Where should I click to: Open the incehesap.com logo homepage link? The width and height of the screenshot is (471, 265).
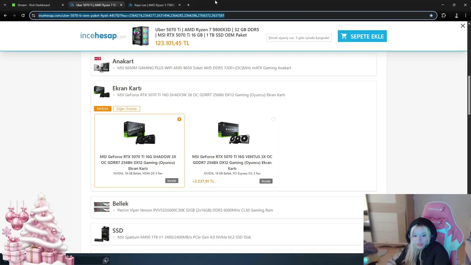(x=103, y=36)
